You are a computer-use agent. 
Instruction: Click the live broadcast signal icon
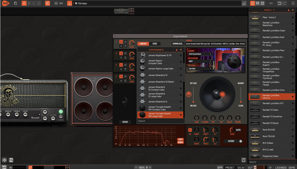pyautogui.click(x=61, y=3)
